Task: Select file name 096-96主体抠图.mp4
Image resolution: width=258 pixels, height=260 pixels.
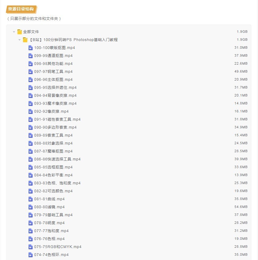Action: click(53, 80)
